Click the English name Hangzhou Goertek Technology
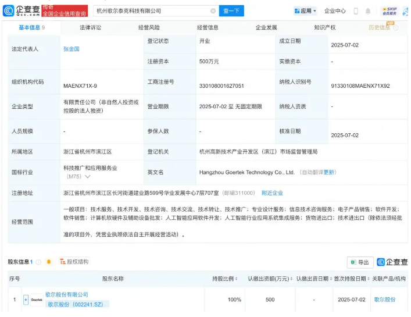The image size is (411, 317). (x=247, y=172)
